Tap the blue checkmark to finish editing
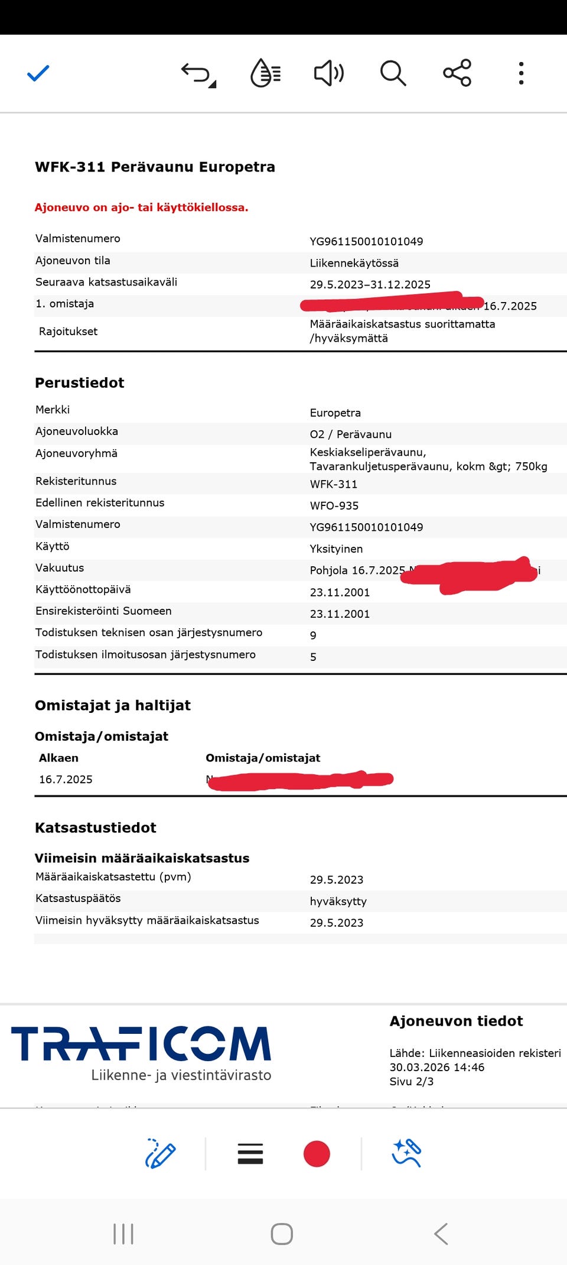 (38, 73)
